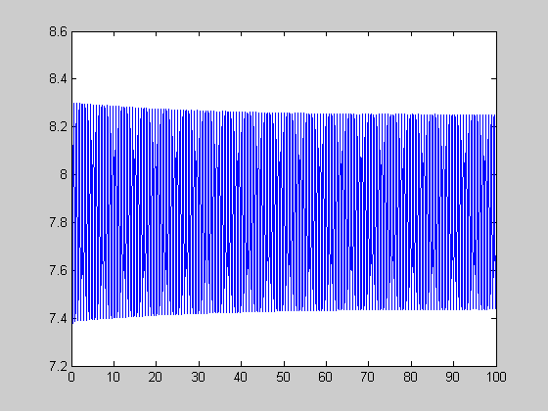Click the x-axis tick label 100
Viewport: 548px width, 411px height.
[495, 377]
